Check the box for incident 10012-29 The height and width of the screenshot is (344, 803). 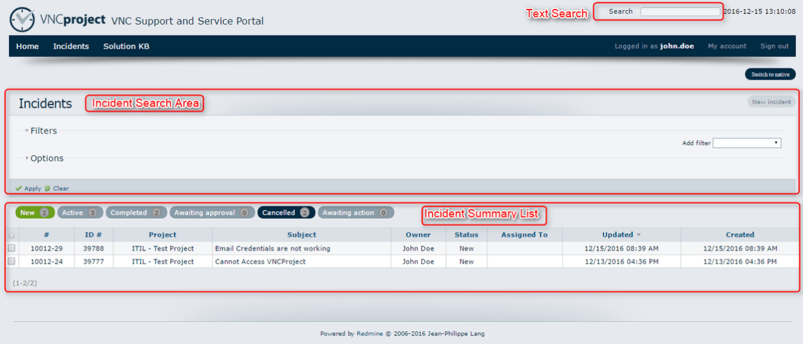tap(11, 248)
